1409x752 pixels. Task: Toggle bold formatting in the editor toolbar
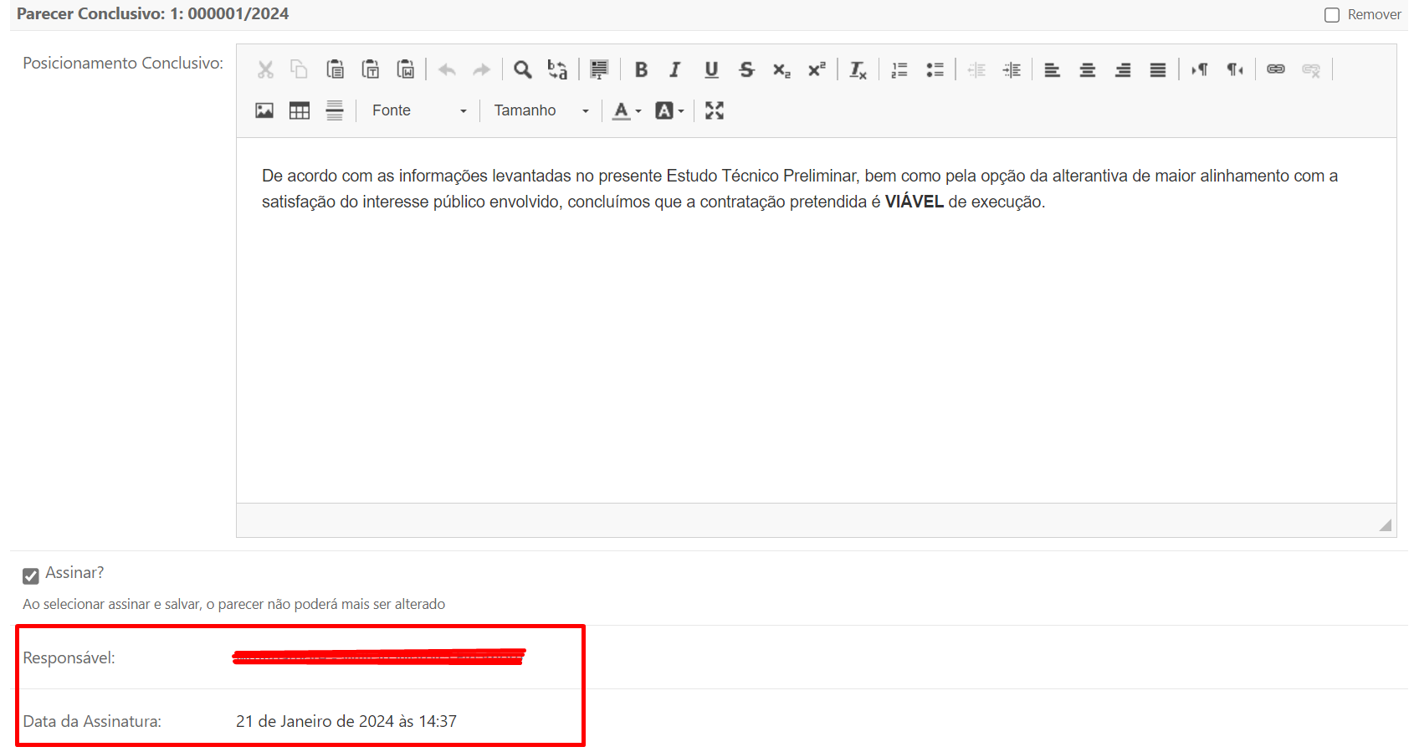641,69
